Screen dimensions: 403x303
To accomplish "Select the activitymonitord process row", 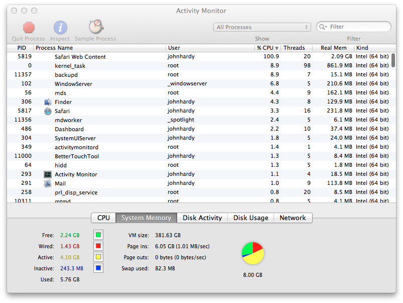I will (199, 147).
